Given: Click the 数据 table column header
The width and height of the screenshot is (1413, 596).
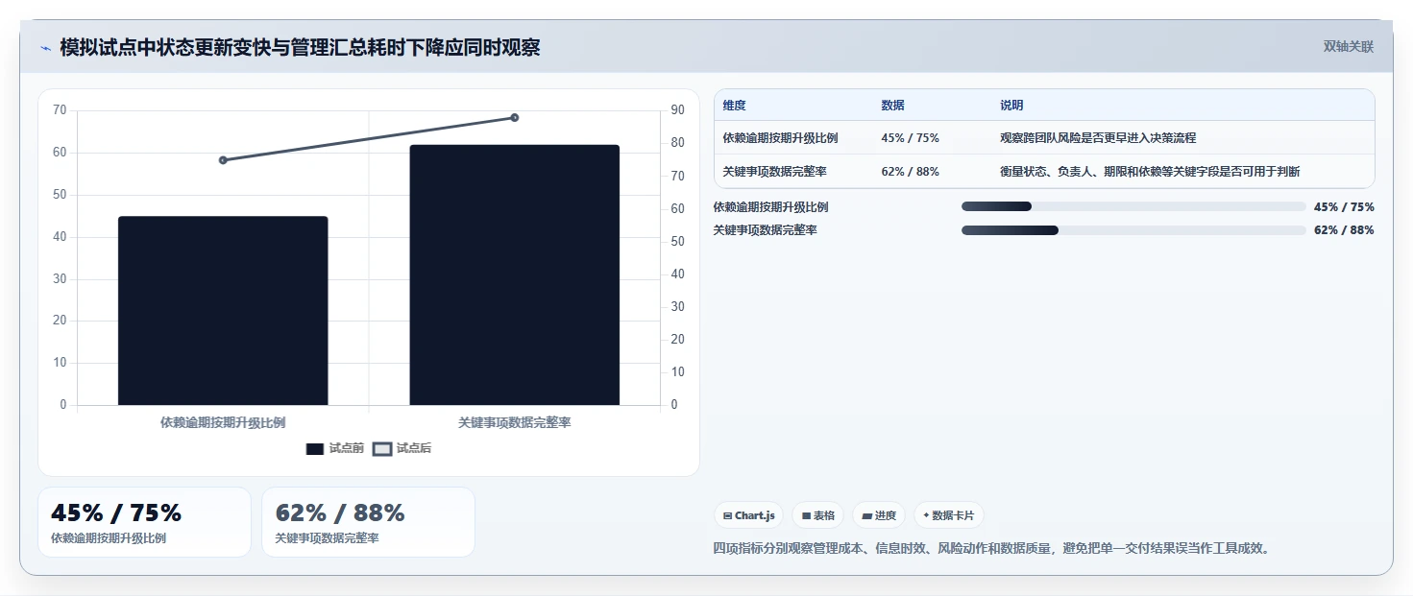Looking at the screenshot, I should [892, 106].
